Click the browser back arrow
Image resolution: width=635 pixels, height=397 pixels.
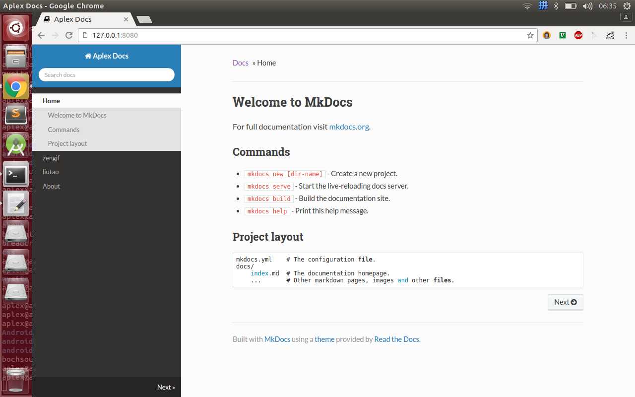pyautogui.click(x=41, y=35)
